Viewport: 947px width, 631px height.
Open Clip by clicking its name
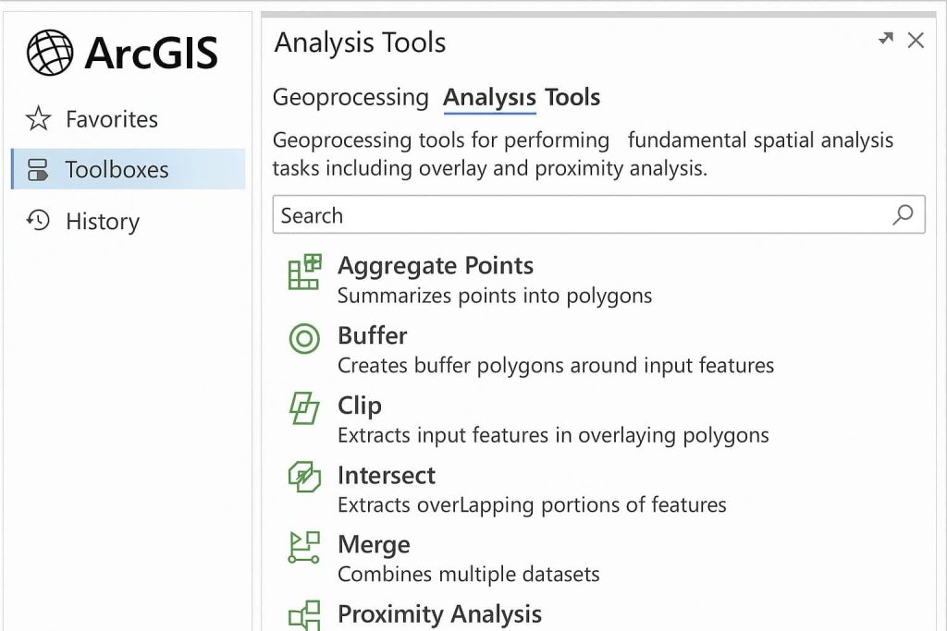[x=359, y=406]
